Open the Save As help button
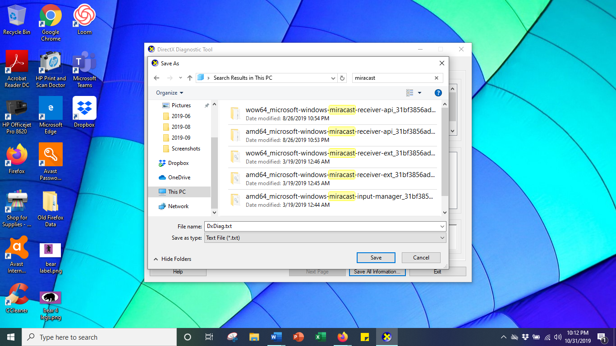The height and width of the screenshot is (346, 616). coord(438,93)
